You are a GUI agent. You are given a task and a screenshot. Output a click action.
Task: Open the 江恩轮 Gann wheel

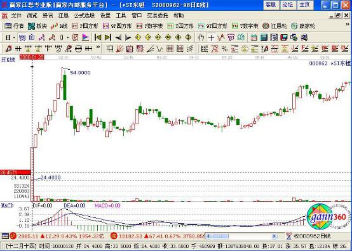[x=274, y=26]
